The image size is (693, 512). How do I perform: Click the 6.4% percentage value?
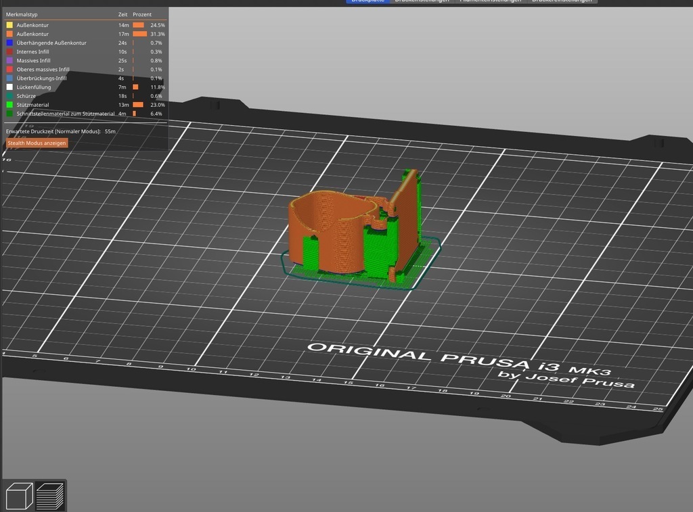(156, 114)
